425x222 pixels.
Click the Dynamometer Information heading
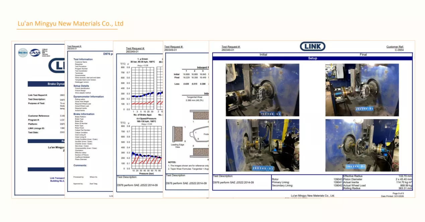point(89,97)
